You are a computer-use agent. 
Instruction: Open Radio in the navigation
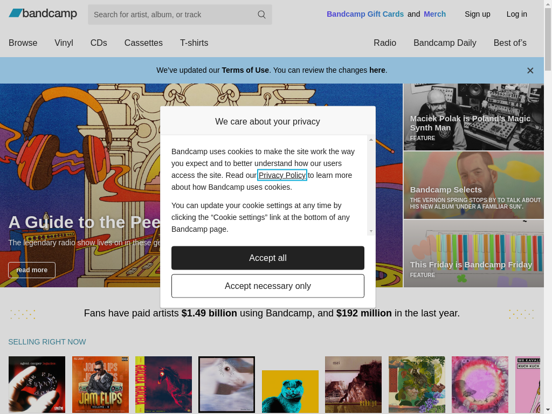pos(385,43)
